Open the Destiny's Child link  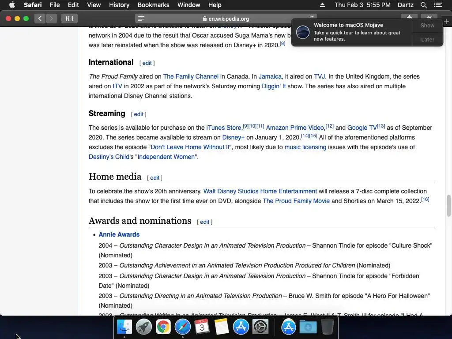coord(109,157)
